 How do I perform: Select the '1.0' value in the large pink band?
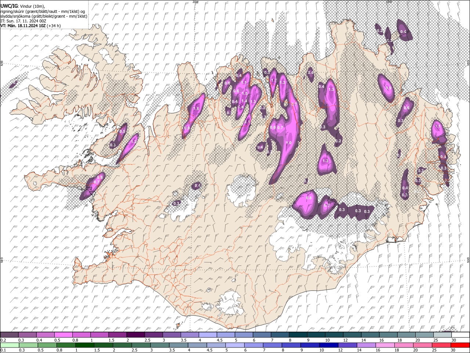click(x=289, y=143)
